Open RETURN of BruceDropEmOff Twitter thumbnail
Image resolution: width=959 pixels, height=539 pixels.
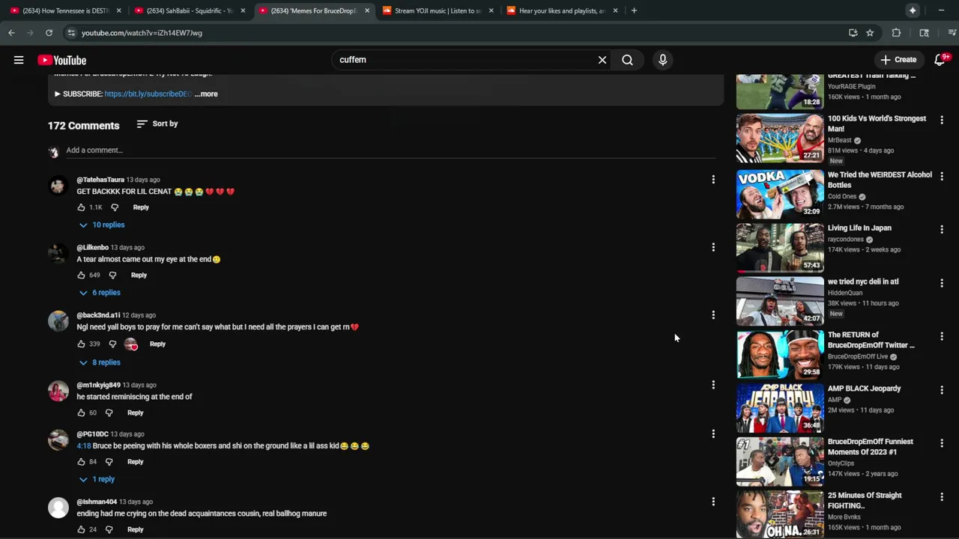tap(780, 354)
